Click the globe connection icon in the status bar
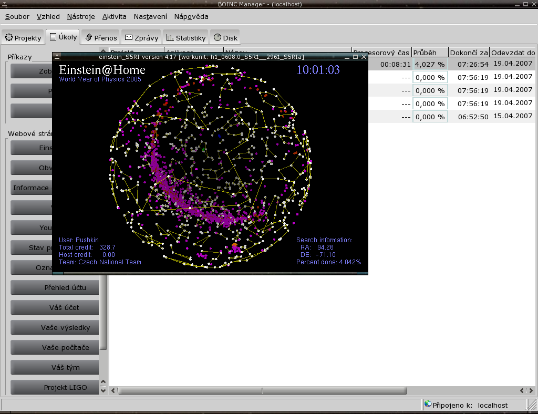The height and width of the screenshot is (414, 538). 428,404
